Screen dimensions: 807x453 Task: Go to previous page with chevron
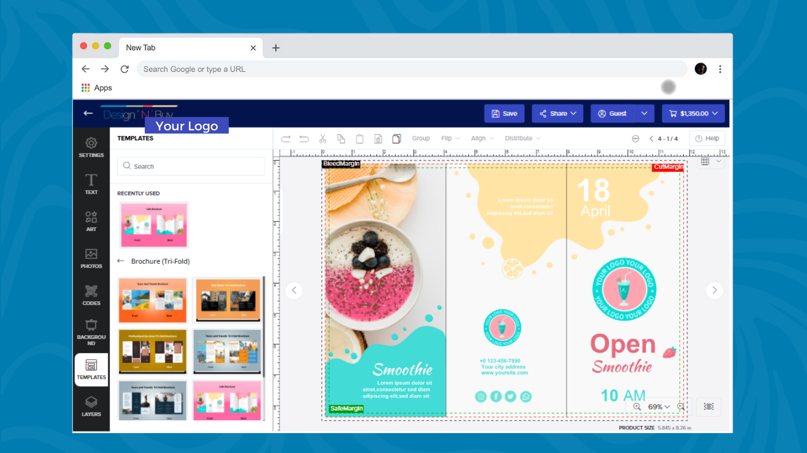click(651, 139)
